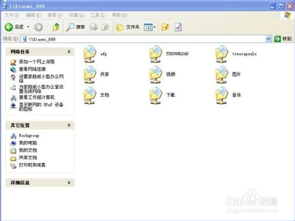295x221 pixels.
Task: Expand the address bar dropdown arrow
Action: point(268,39)
